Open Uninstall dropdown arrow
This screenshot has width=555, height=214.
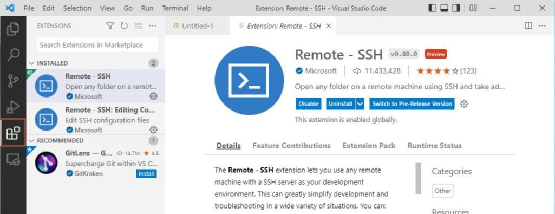point(360,104)
